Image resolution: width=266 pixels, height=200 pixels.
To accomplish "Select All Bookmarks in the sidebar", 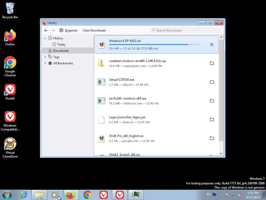I will point(63,63).
